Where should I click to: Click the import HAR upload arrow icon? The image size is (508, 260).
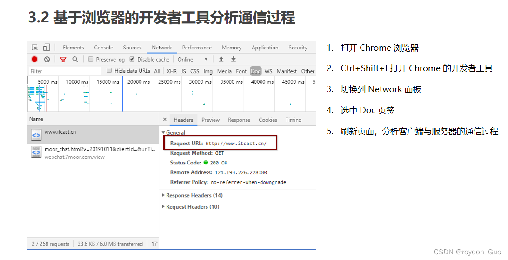coord(221,59)
